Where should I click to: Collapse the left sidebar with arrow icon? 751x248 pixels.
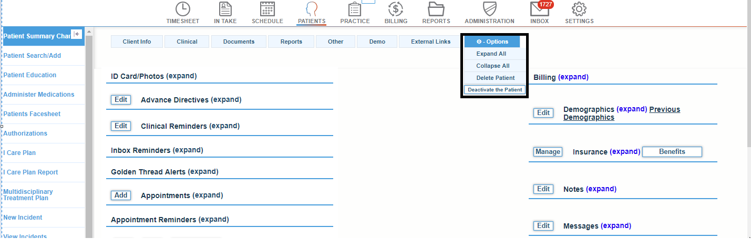[77, 34]
